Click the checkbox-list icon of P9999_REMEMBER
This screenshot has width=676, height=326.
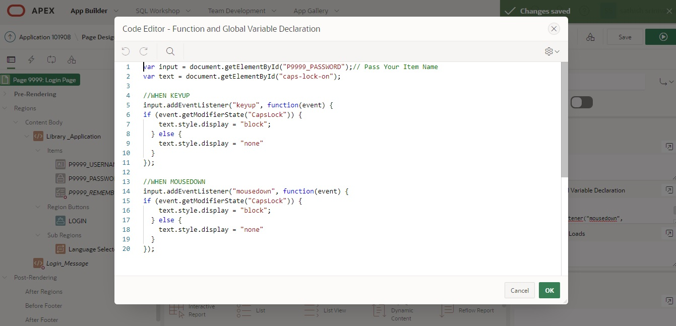point(60,192)
